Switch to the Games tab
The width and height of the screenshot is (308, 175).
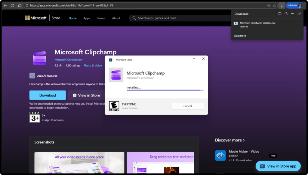tap(101, 18)
